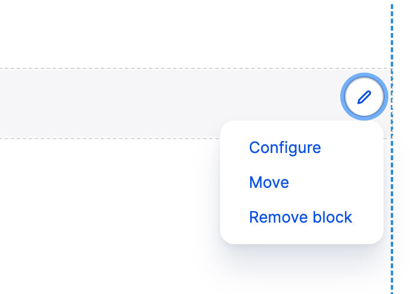Open the Configure block link
Viewport: 410px width, 294px height.
285,148
